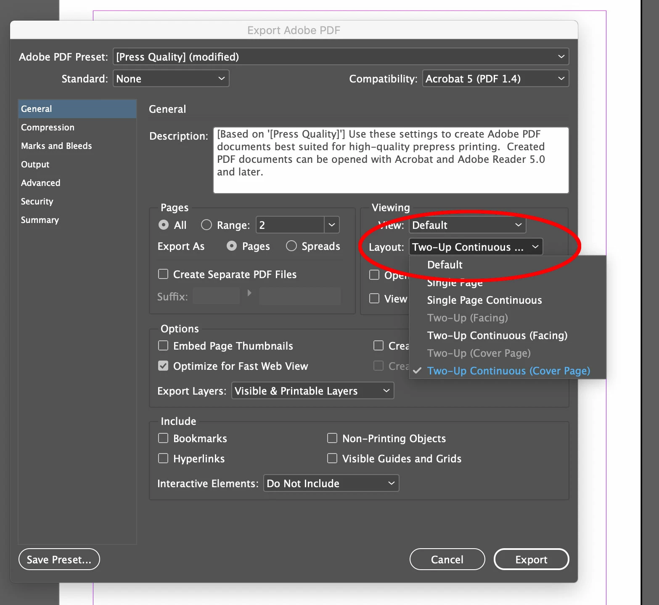Open the Standard dropdown set to None
The image size is (659, 605).
click(x=171, y=79)
